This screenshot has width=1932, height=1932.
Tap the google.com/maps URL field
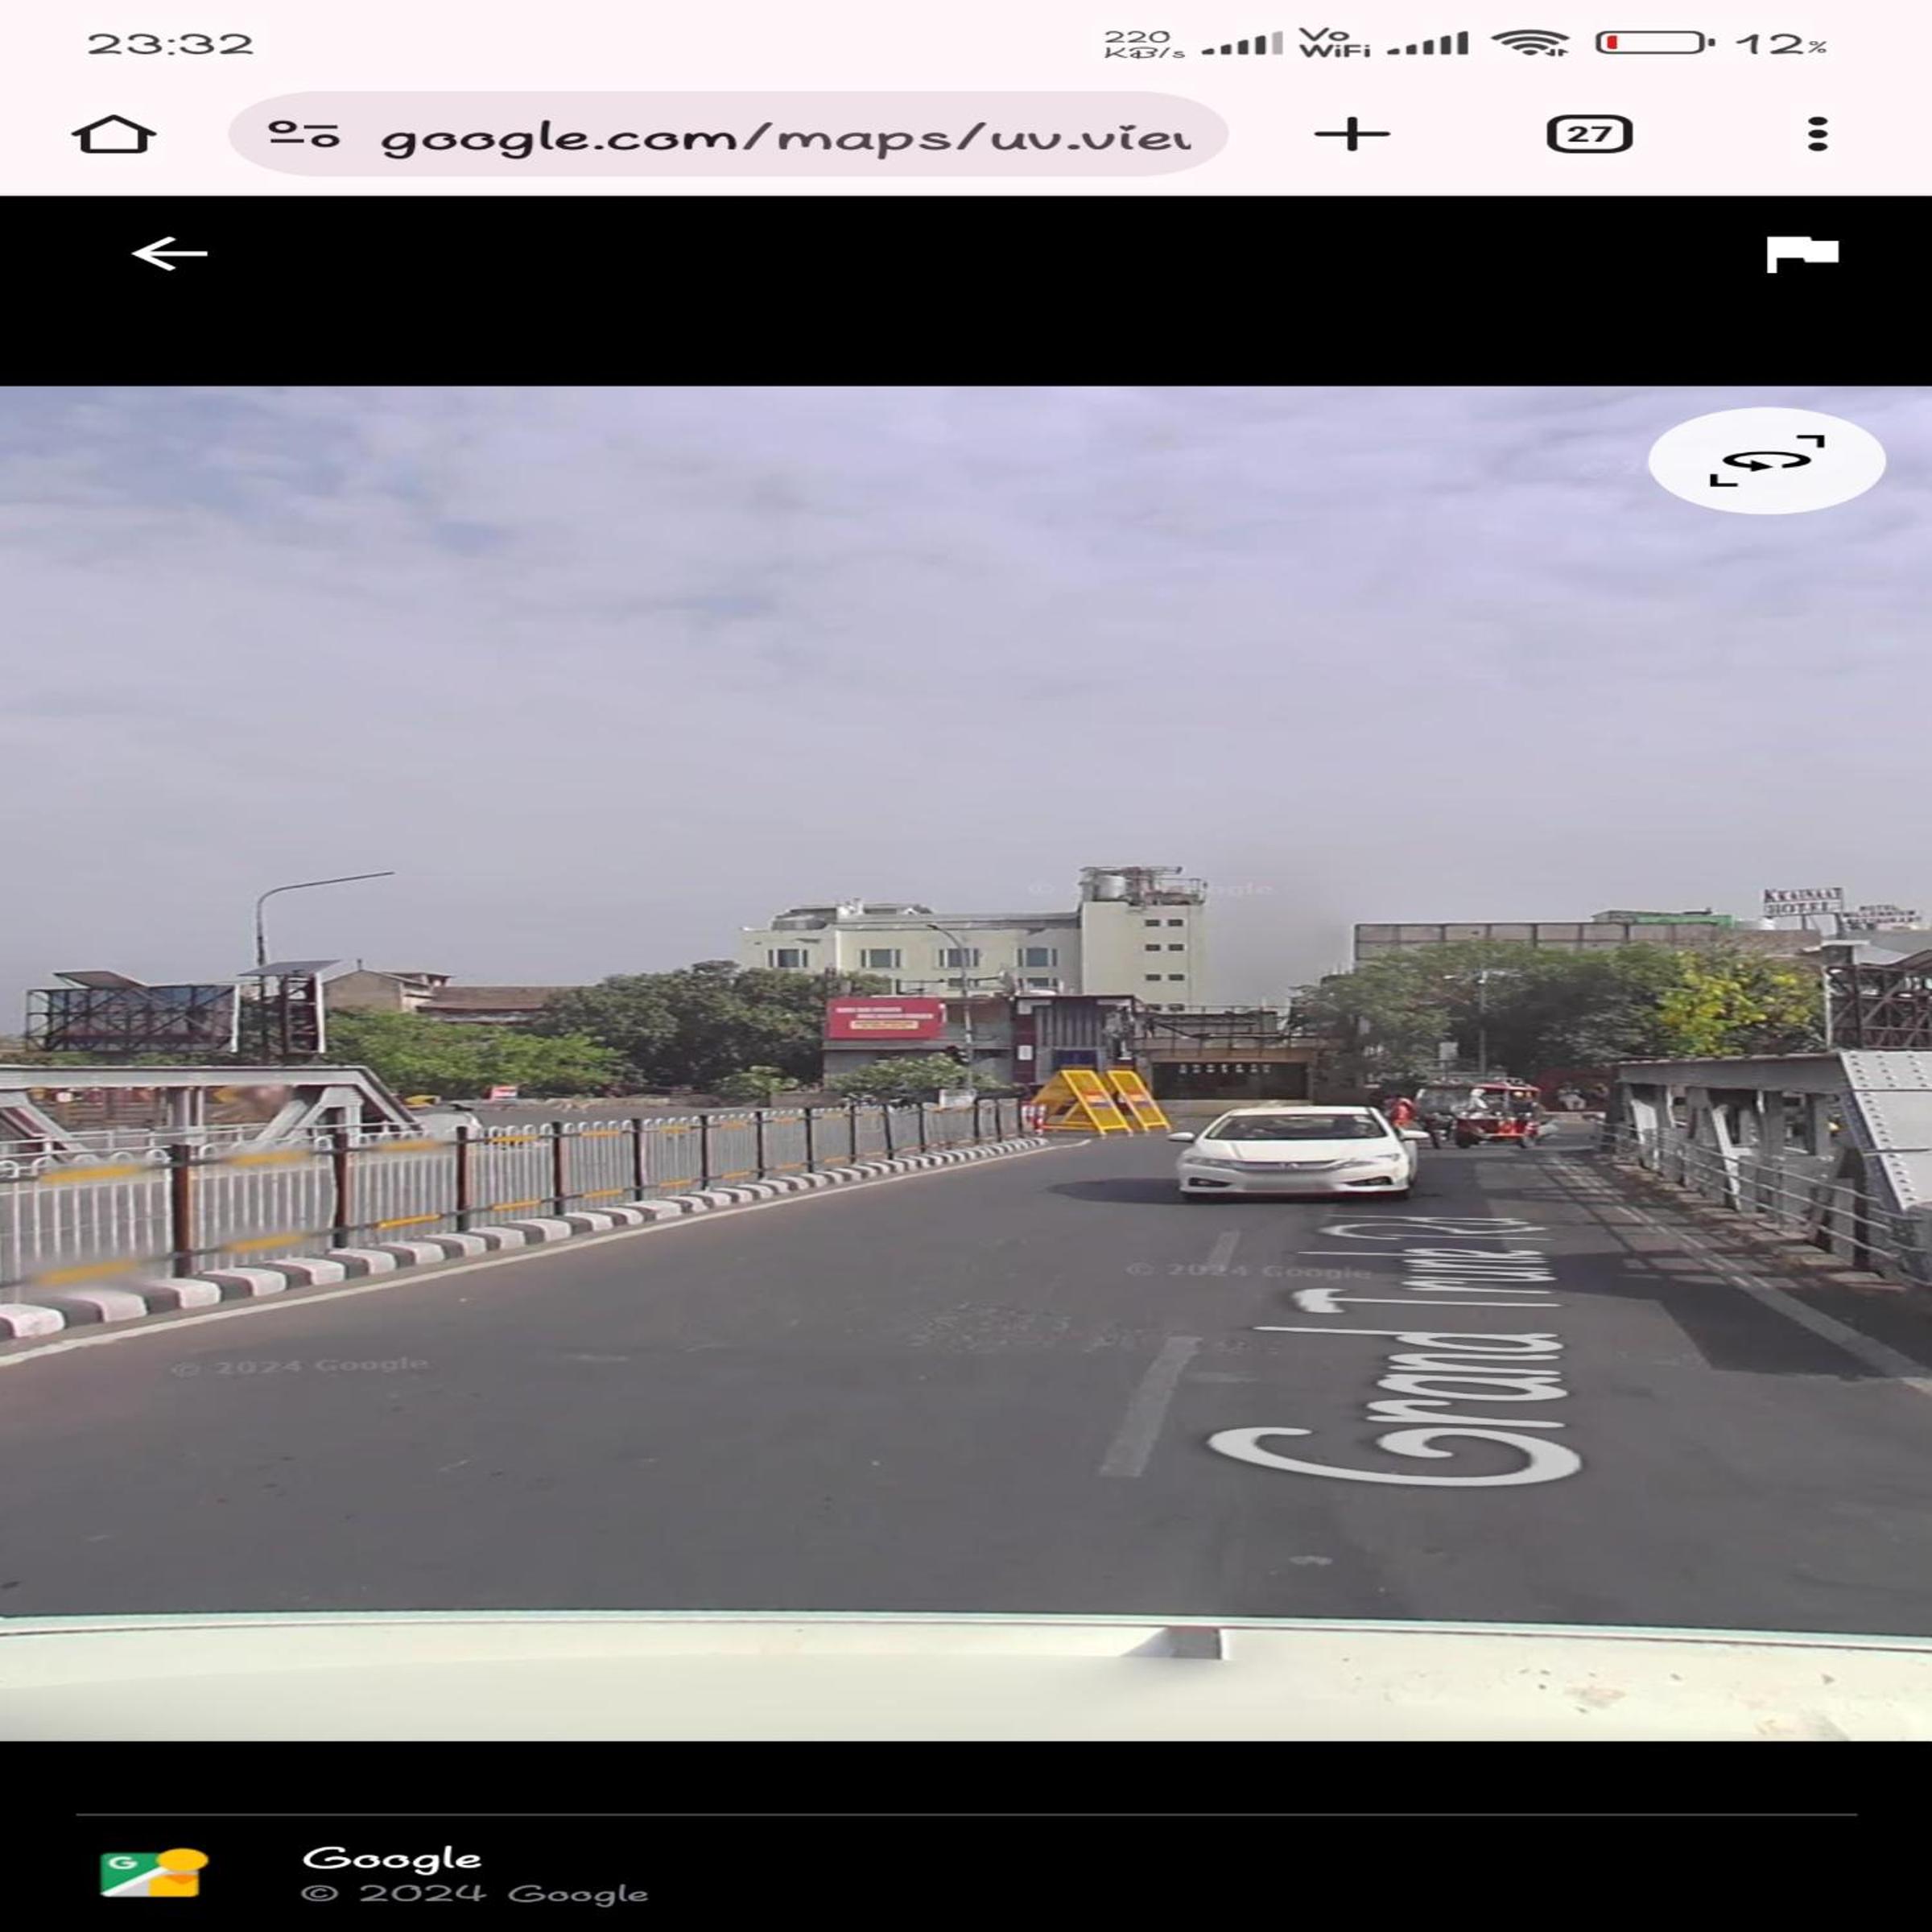click(x=785, y=136)
